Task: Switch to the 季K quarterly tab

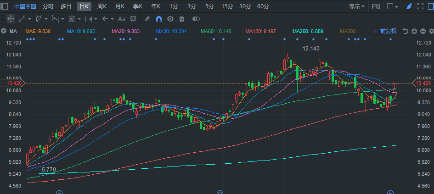Action: pyautogui.click(x=138, y=6)
